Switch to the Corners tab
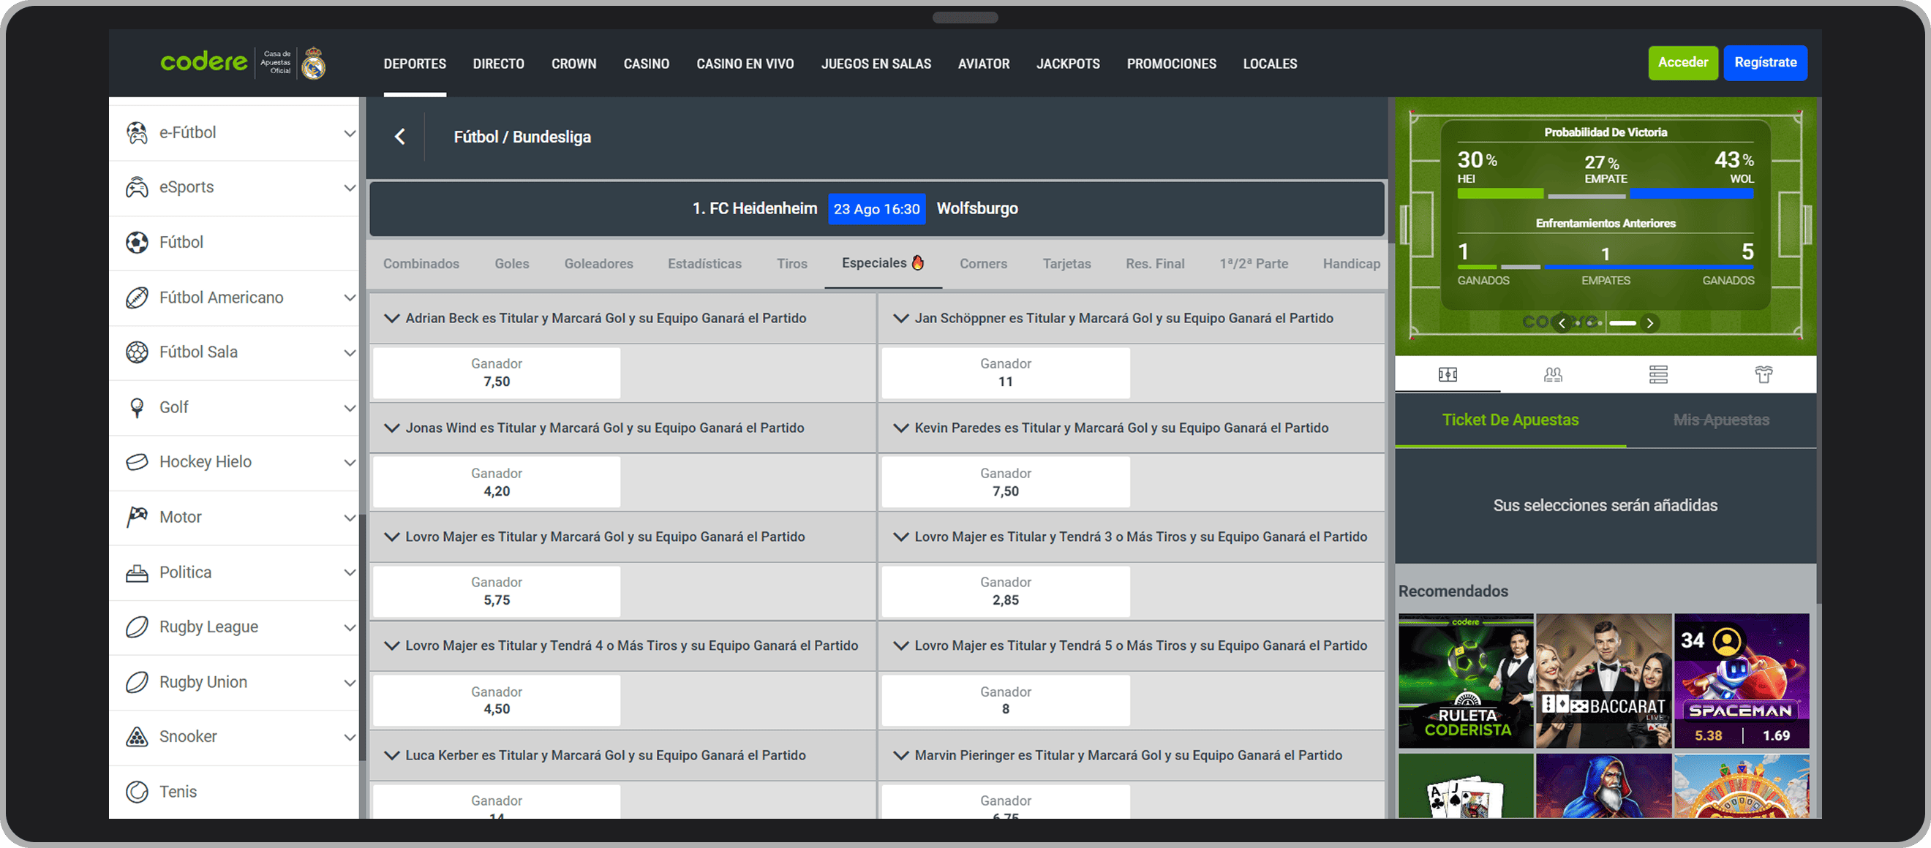 (984, 264)
